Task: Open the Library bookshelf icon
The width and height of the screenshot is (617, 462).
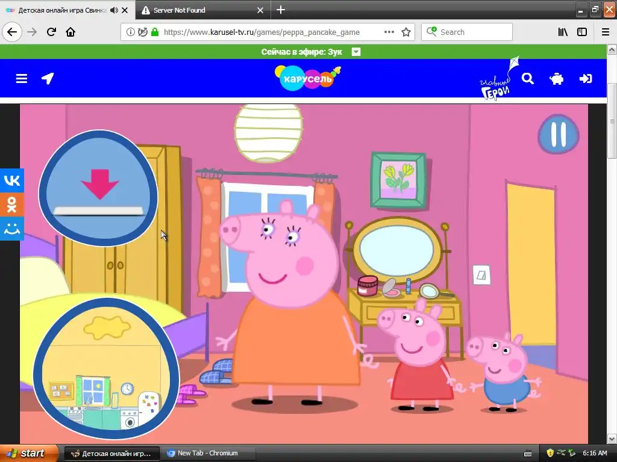Action: click(x=563, y=32)
